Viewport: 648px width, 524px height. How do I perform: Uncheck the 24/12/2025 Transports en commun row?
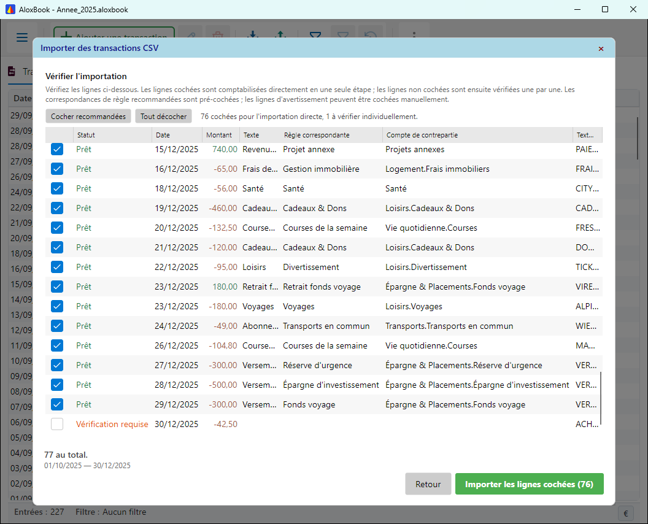pos(57,326)
